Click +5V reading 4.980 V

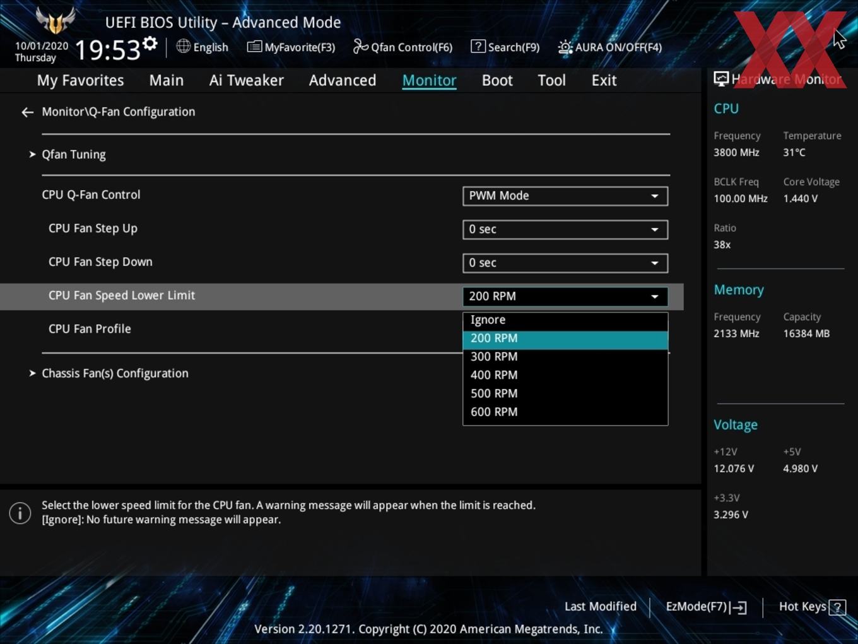pos(801,468)
